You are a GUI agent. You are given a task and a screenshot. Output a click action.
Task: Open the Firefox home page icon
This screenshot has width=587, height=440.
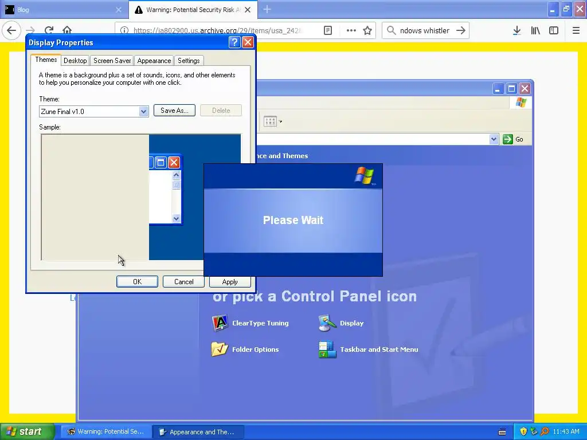tap(67, 30)
